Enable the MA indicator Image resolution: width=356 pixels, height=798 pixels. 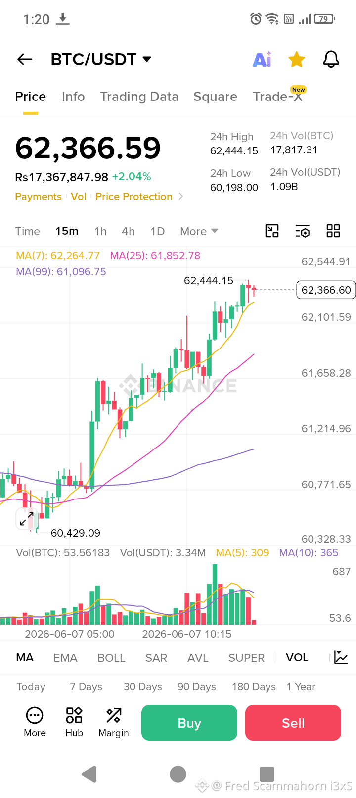point(25,657)
